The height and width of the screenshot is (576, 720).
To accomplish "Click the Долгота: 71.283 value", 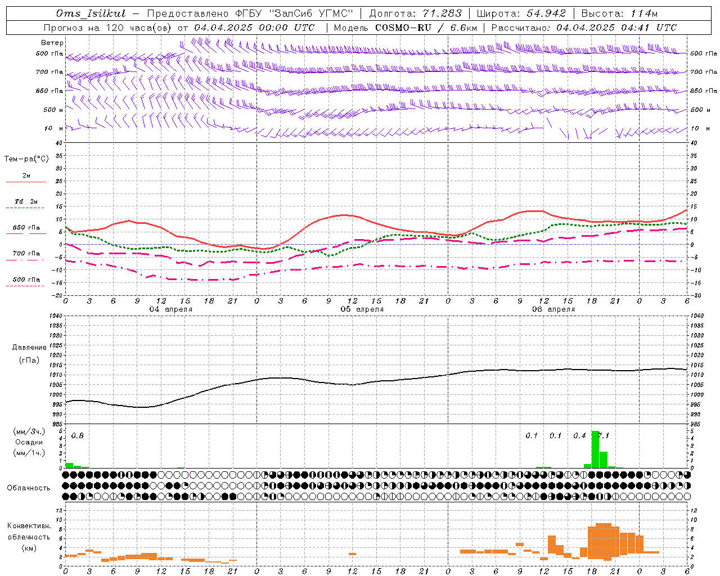I will point(415,13).
